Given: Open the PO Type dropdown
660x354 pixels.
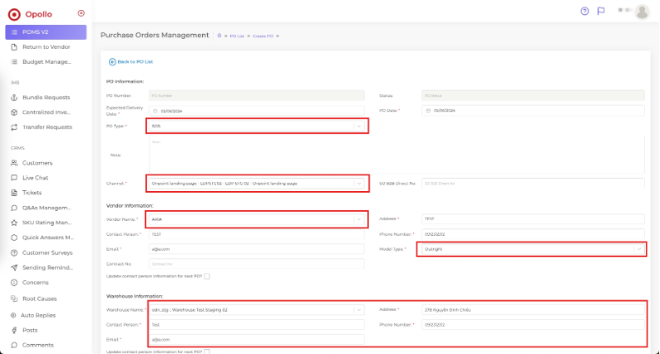Looking at the screenshot, I should (257, 126).
